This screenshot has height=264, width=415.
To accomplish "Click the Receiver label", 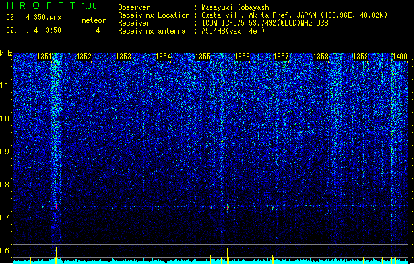I will pyautogui.click(x=134, y=23).
